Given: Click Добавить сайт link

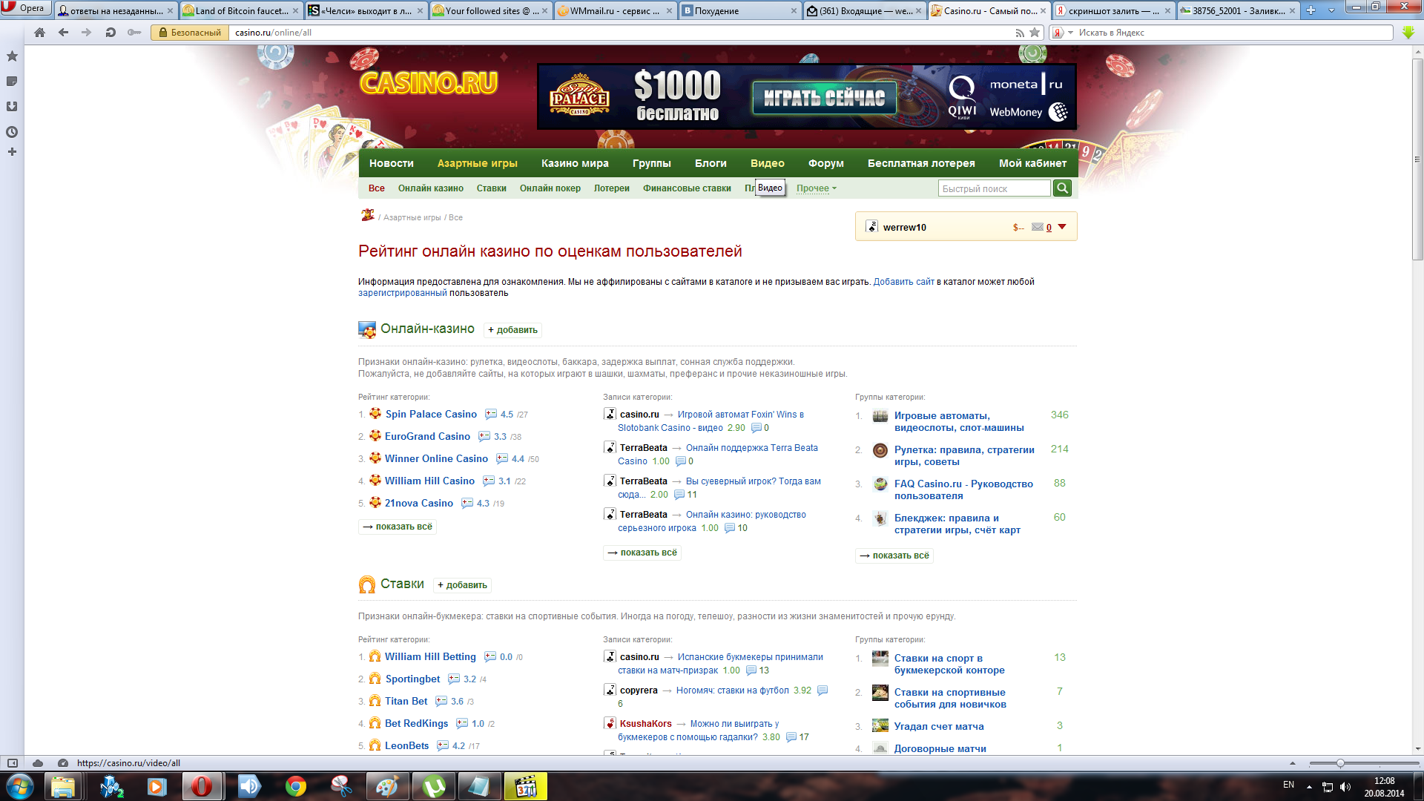Looking at the screenshot, I should click(903, 282).
